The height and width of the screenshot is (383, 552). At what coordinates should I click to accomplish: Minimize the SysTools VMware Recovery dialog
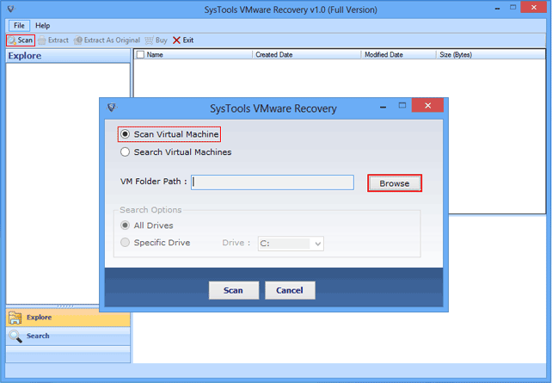click(x=383, y=107)
